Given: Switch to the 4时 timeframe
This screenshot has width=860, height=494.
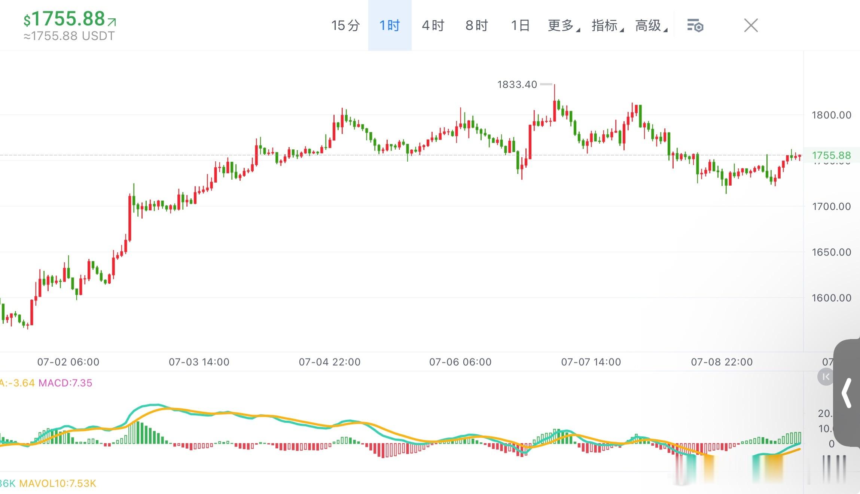Looking at the screenshot, I should coord(433,25).
